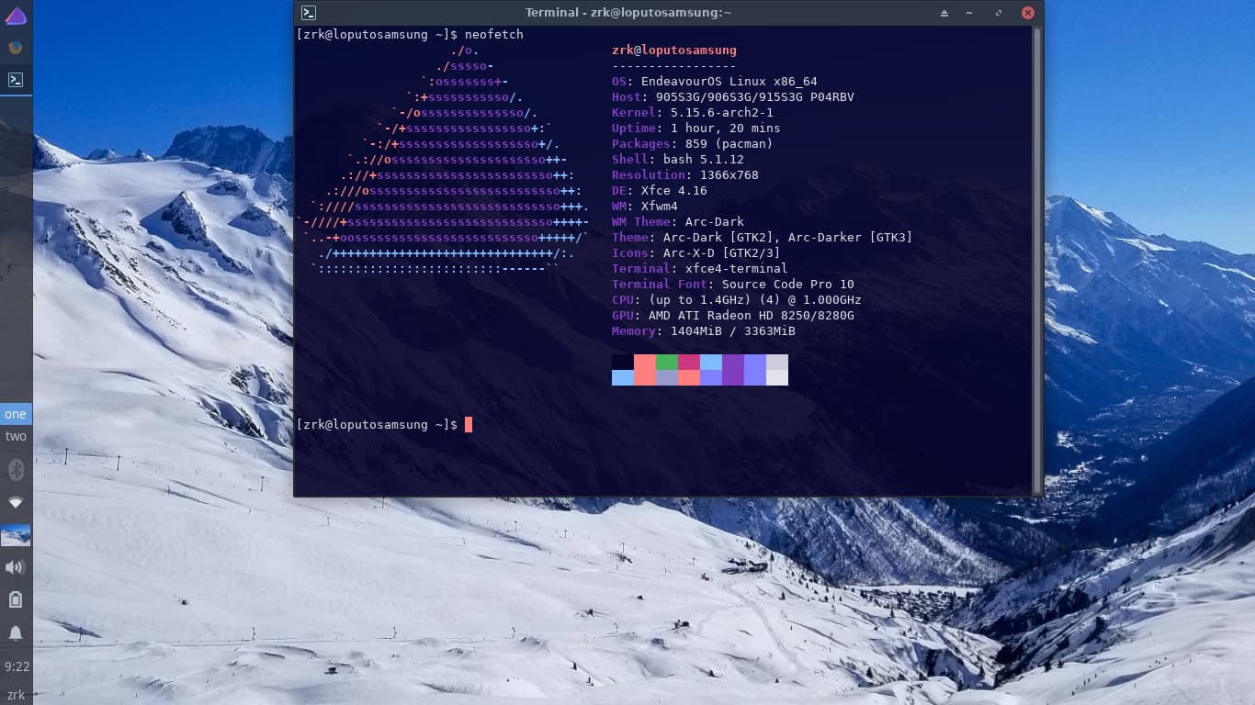1255x705 pixels.
Task: Click the DE: Xfce 4.16 line
Action: (x=660, y=191)
